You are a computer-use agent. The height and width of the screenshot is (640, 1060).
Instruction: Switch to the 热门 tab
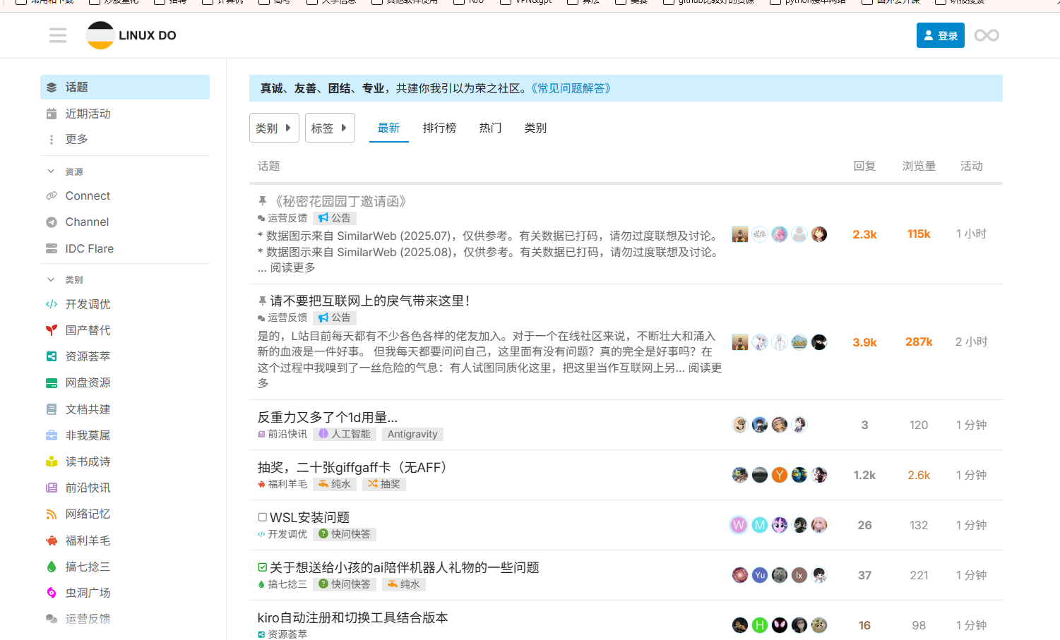(490, 128)
